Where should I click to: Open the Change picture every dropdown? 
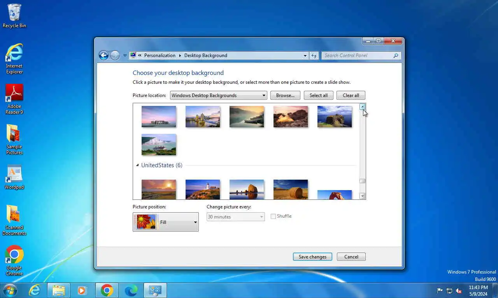click(x=236, y=217)
